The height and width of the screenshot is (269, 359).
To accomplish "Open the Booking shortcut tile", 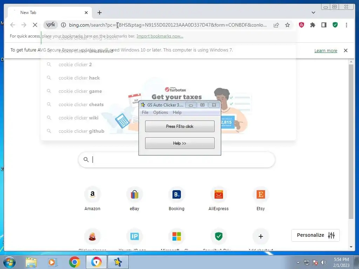I will point(177,199).
